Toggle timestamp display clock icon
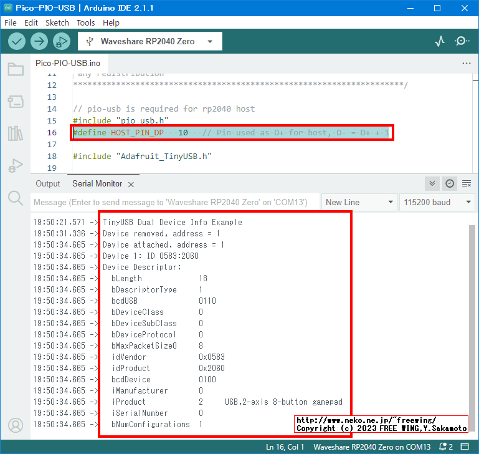Viewport: 479px width, 454px height. point(450,183)
